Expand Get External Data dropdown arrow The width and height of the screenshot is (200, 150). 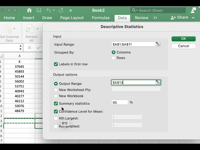tap(14, 28)
